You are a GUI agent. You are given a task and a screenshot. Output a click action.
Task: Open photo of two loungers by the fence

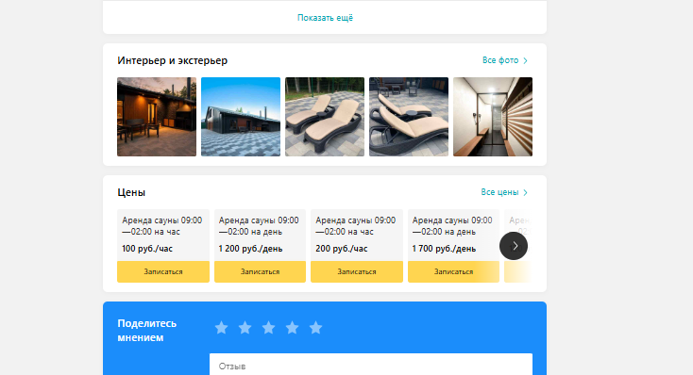click(x=325, y=117)
